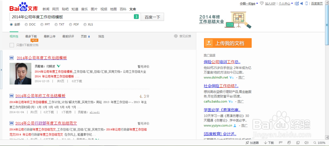Sort results by 最多下载
Image resolution: width=329 pixels, height=146 pixels.
[31, 36]
